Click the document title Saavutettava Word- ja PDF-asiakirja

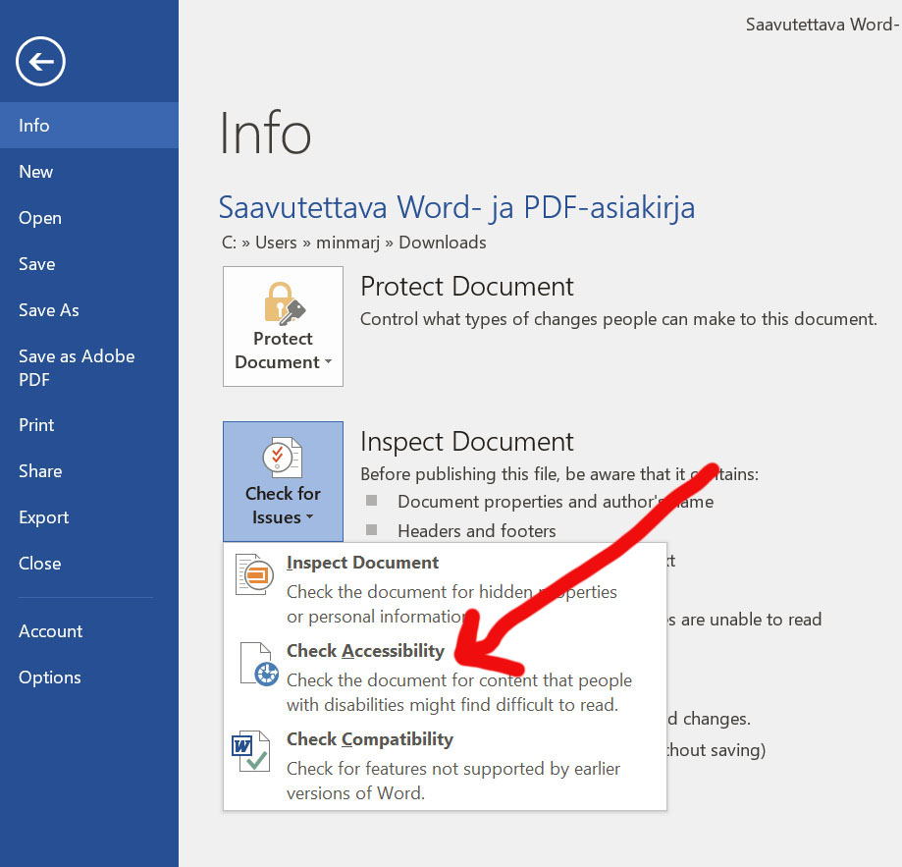[x=456, y=207]
